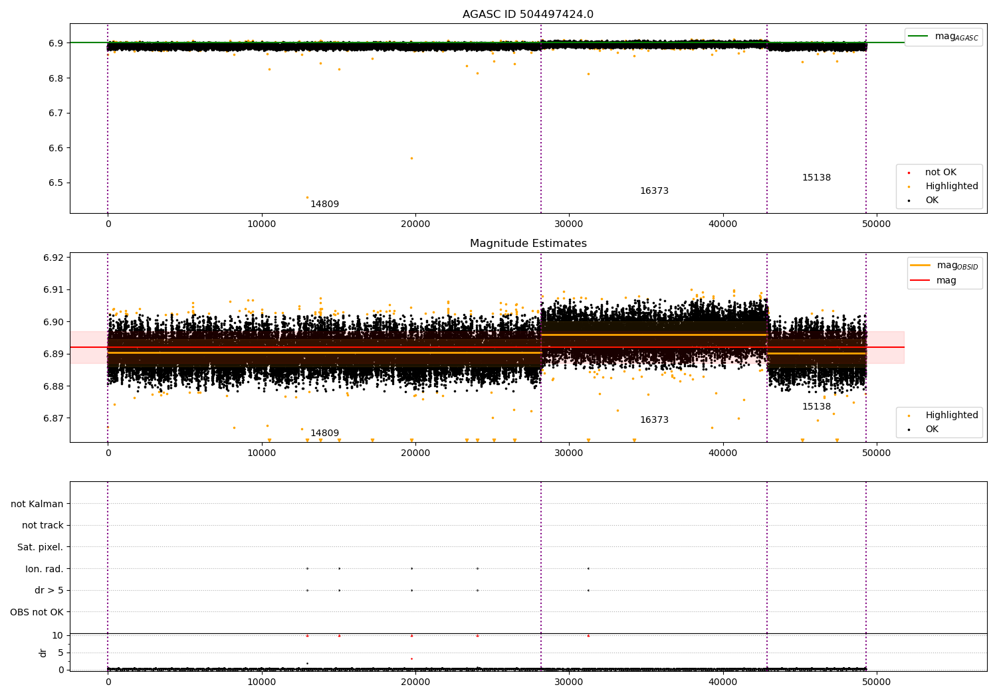The height and width of the screenshot is (697, 997).
Task: Click the 6.7 y-axis tick label in top plot
Action: click(57, 113)
